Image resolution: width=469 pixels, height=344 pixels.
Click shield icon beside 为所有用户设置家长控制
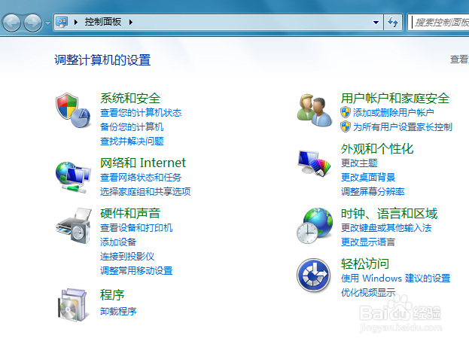coord(346,126)
